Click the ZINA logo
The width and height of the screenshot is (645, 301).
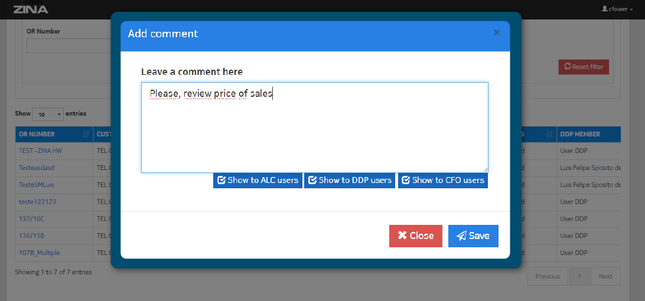[x=31, y=9]
